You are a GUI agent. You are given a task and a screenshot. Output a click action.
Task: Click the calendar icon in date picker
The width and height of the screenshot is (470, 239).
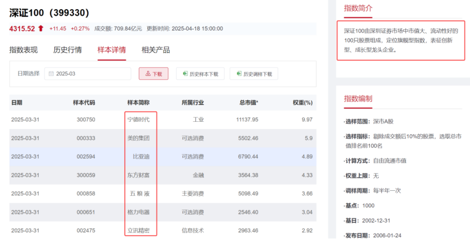click(x=51, y=74)
